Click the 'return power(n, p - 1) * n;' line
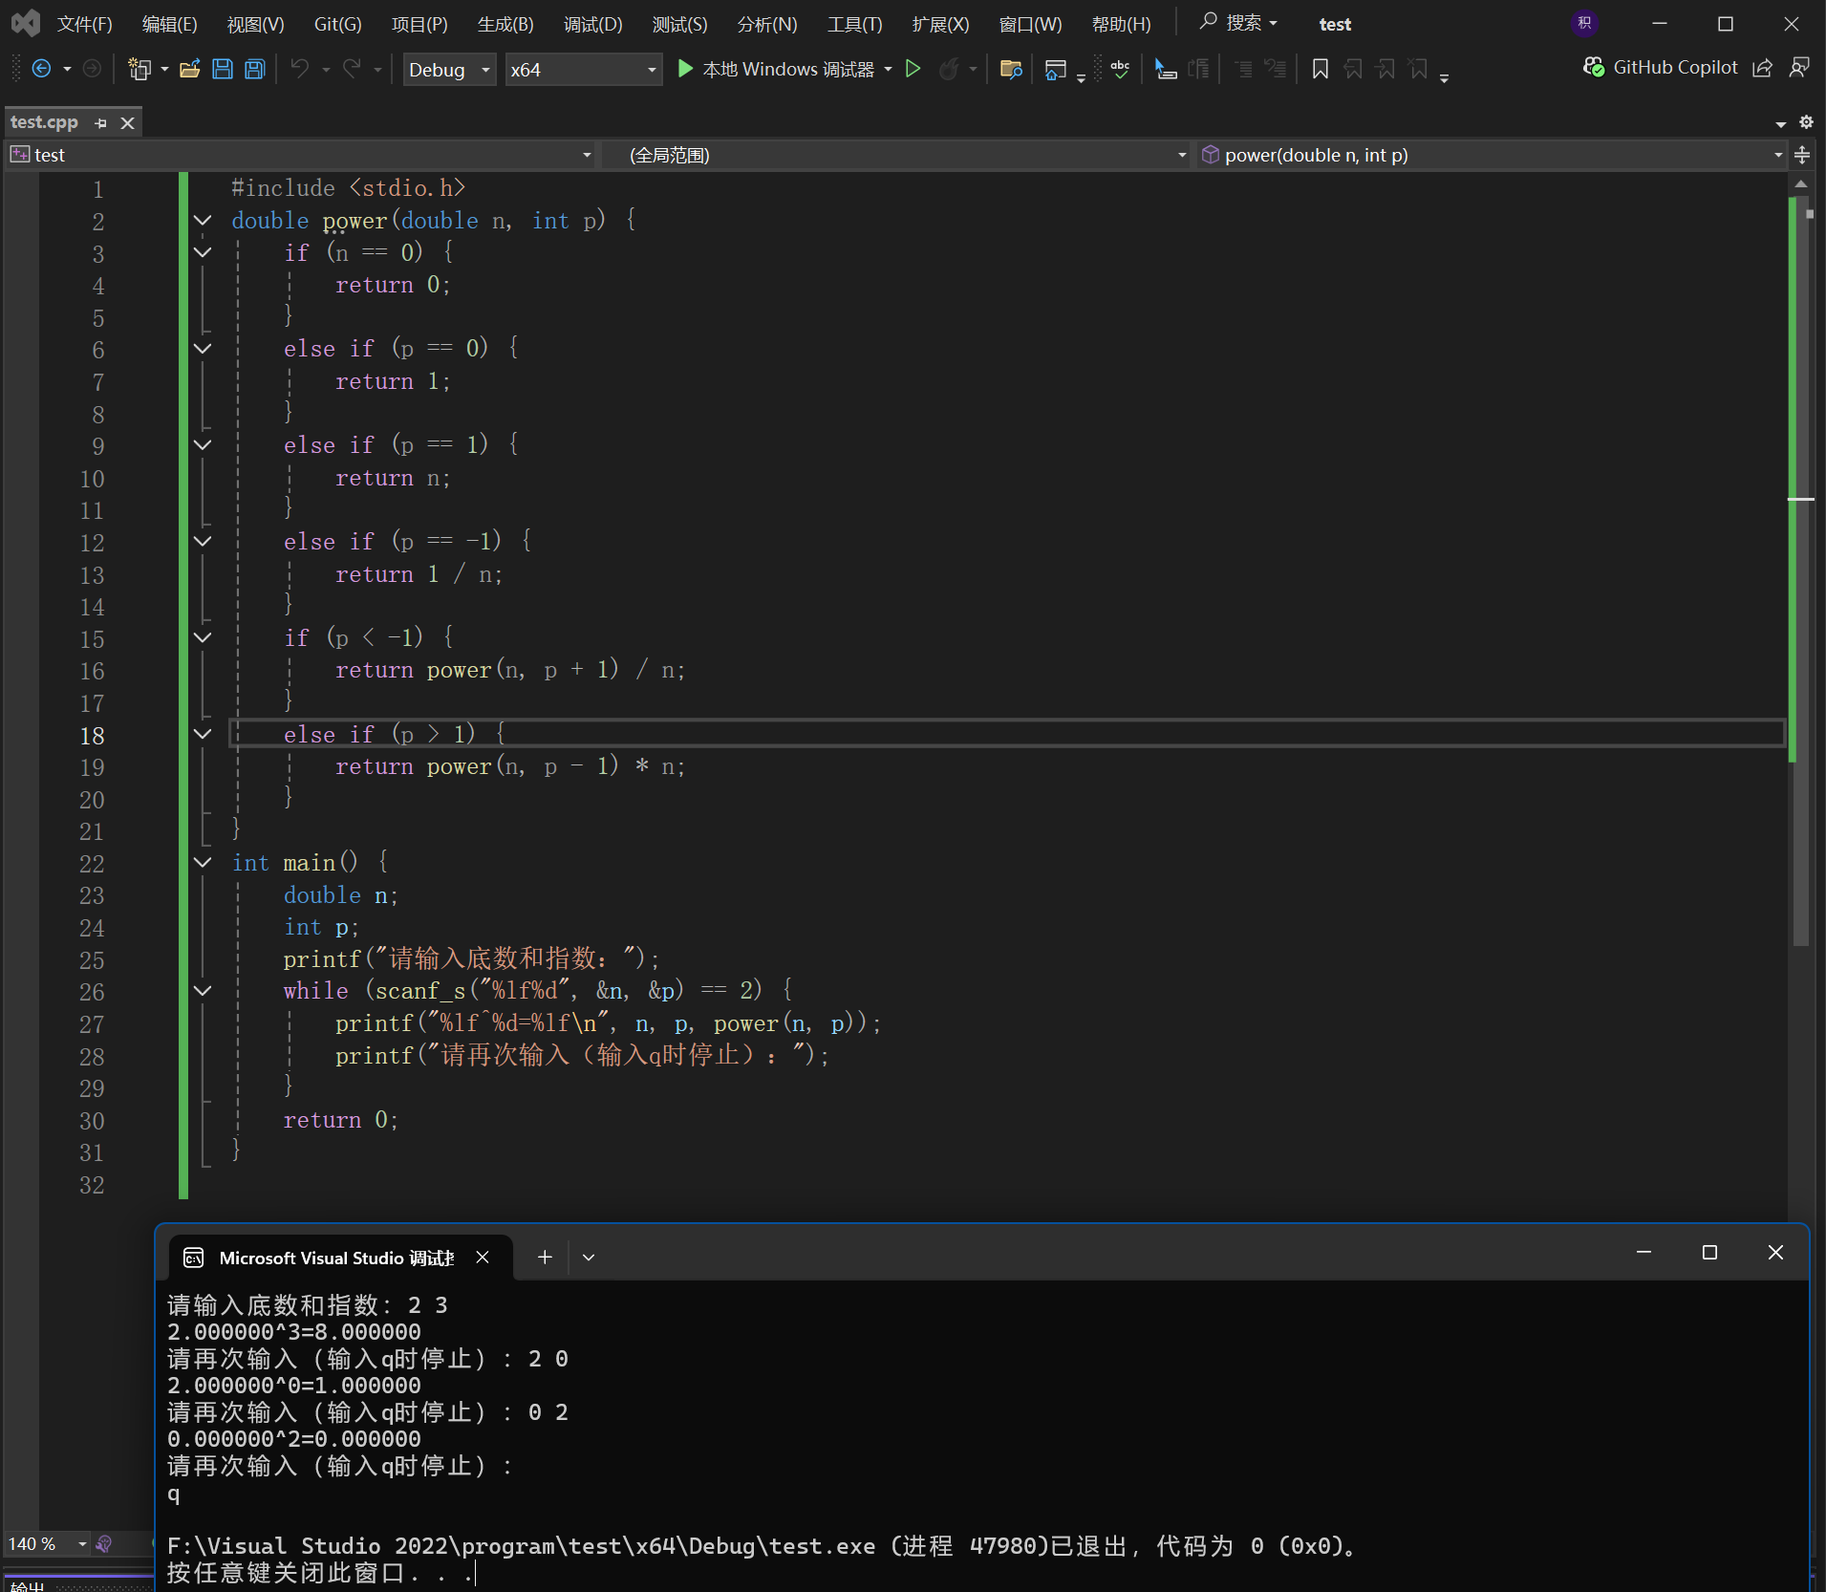1826x1592 pixels. coord(510,766)
